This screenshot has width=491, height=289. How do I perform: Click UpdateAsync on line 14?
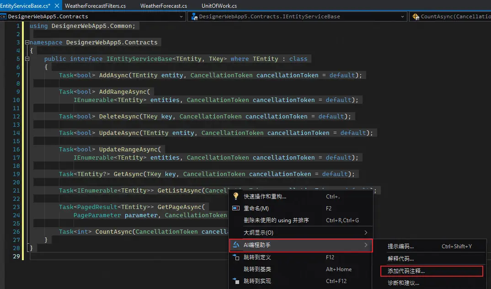pyautogui.click(x=119, y=133)
